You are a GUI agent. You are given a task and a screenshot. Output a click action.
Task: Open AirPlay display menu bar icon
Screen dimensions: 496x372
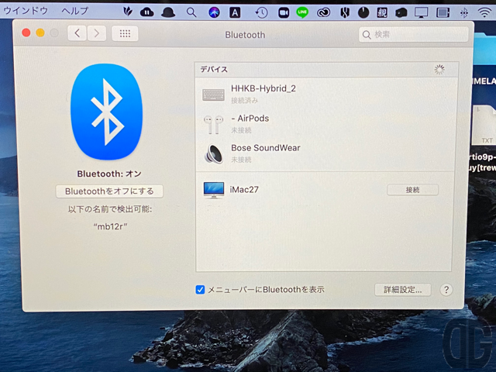(x=422, y=12)
